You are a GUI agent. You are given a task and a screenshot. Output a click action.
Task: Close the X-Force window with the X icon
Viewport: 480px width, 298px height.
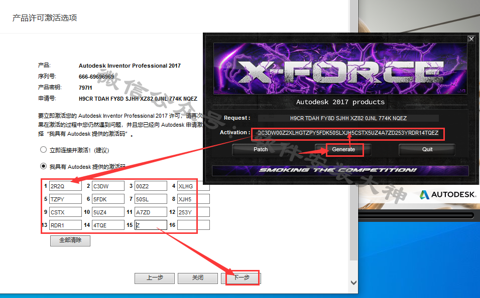(x=471, y=39)
